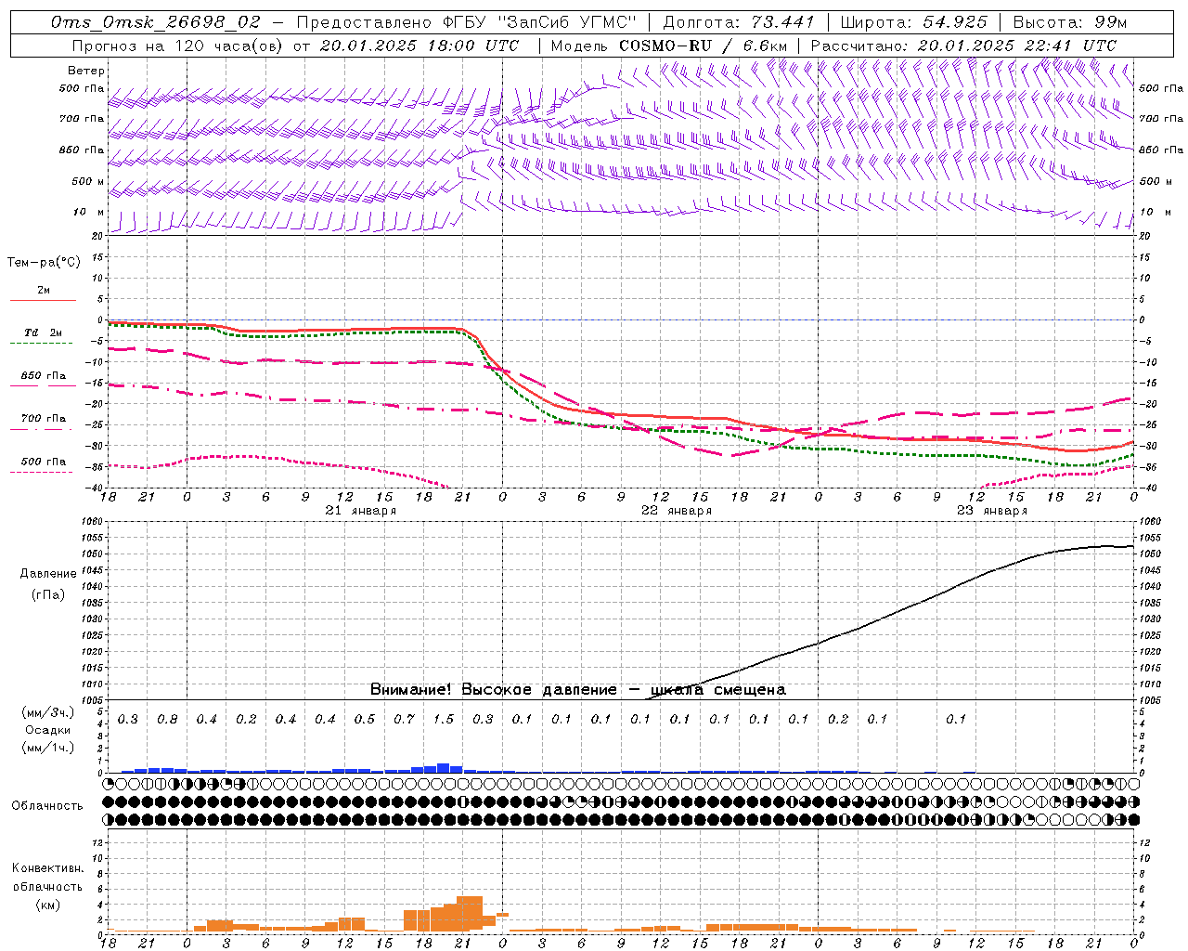Select the Модель COSMO-RU / 6.6км label
The height and width of the screenshot is (951, 1188).
click(670, 46)
